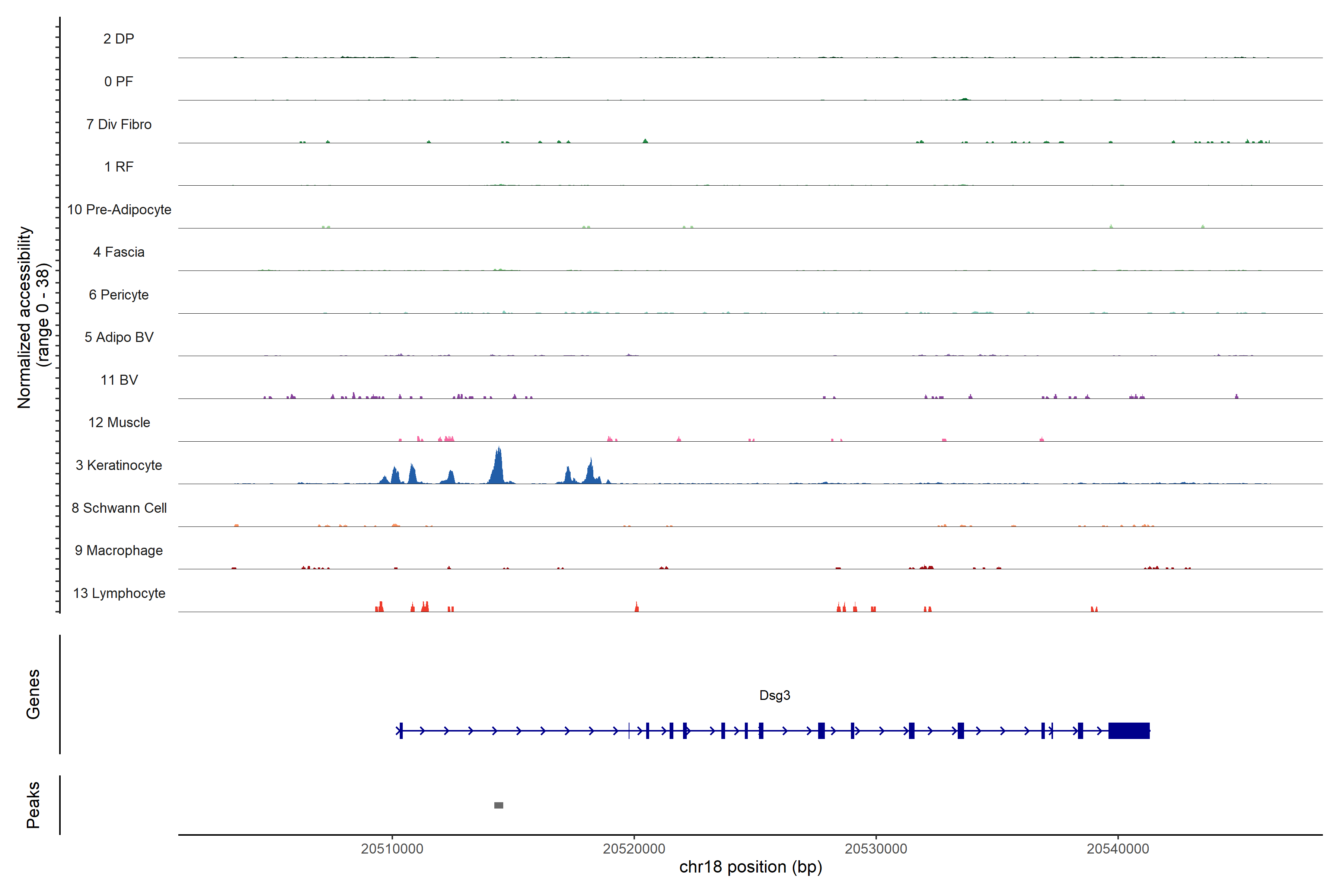Select the 13 Lymphocyte track label
Image resolution: width=1340 pixels, height=893 pixels.
[x=118, y=593]
